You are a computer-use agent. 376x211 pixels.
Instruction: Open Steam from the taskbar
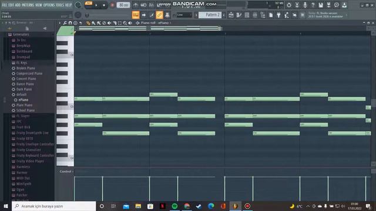(199, 206)
